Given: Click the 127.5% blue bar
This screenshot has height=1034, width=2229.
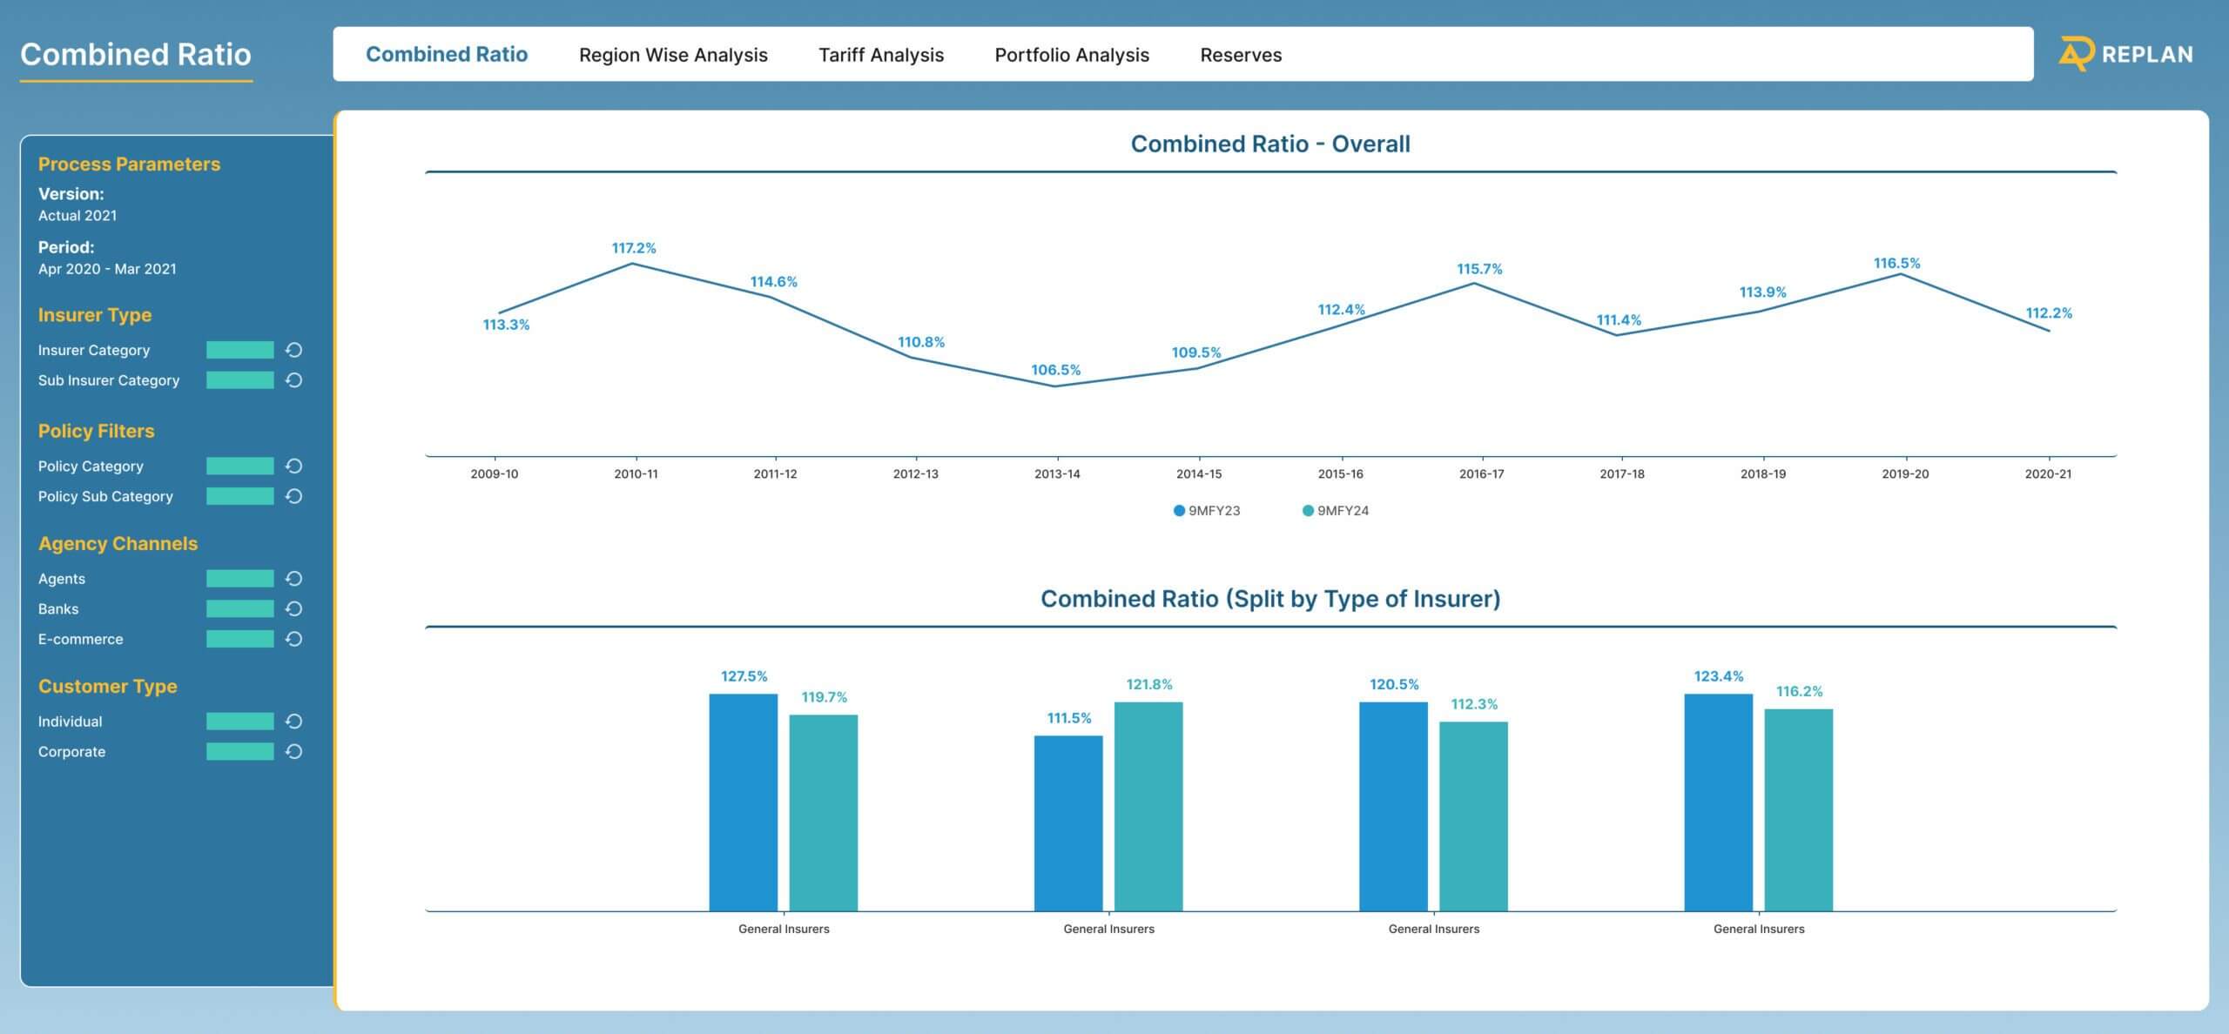Looking at the screenshot, I should (x=743, y=801).
